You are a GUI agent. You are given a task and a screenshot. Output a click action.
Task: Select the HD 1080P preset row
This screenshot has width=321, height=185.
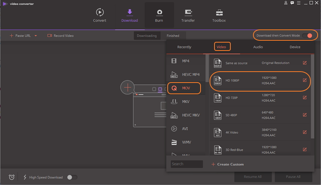click(x=260, y=81)
